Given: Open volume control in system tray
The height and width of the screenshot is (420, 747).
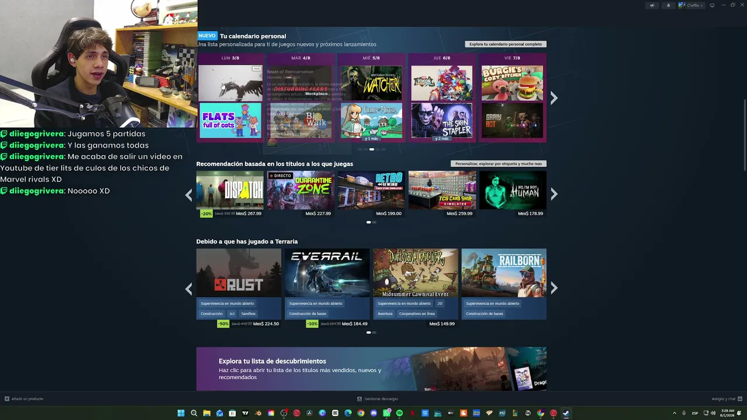Looking at the screenshot, I should click(713, 413).
